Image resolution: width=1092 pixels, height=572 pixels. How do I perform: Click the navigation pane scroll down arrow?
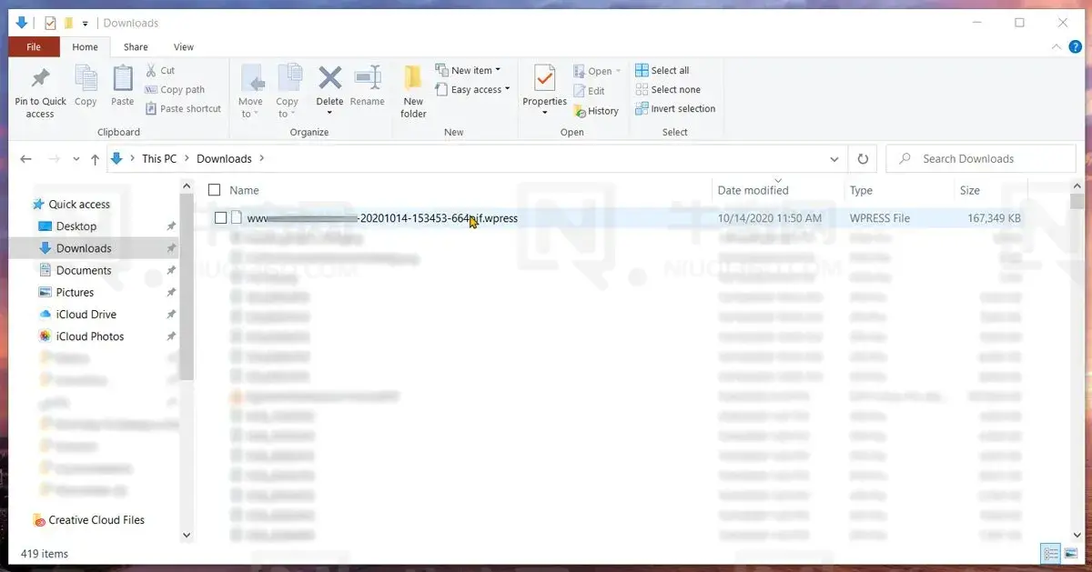[x=187, y=536]
